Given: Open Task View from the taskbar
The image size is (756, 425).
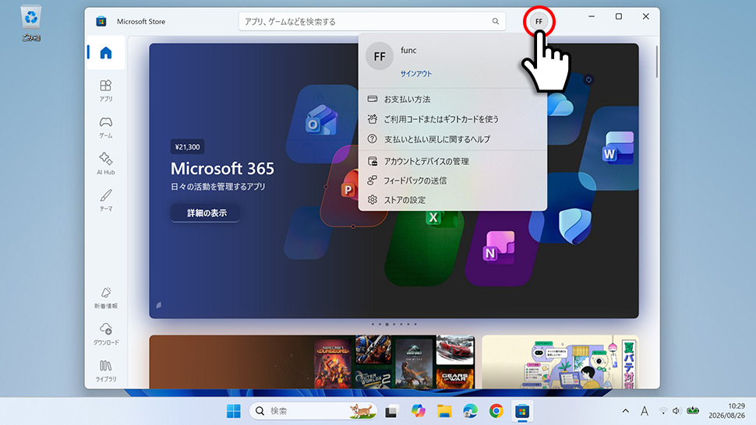Looking at the screenshot, I should (x=391, y=411).
